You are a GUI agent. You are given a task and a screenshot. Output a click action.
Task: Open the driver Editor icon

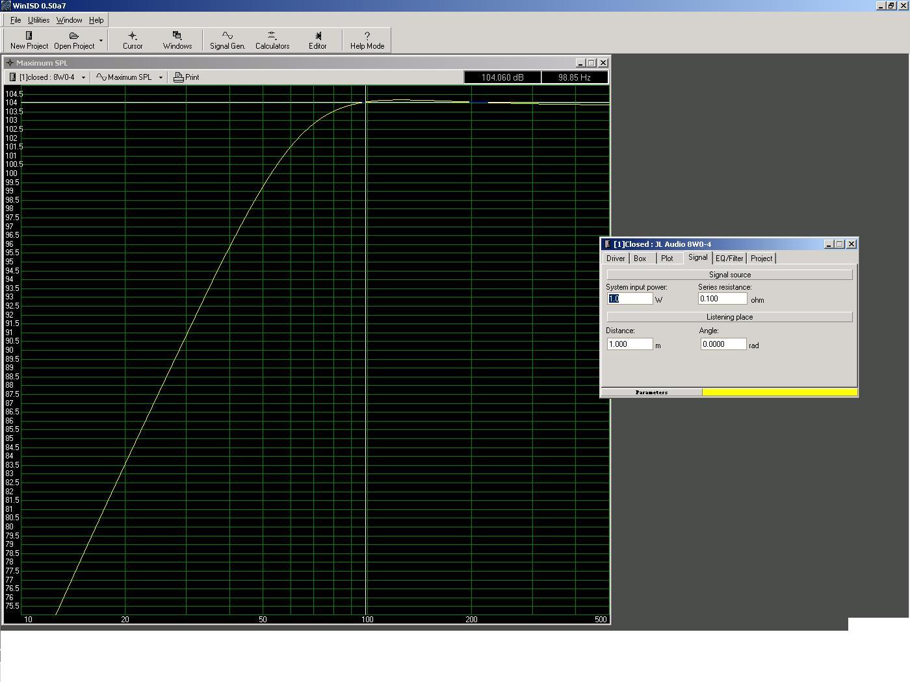click(318, 36)
